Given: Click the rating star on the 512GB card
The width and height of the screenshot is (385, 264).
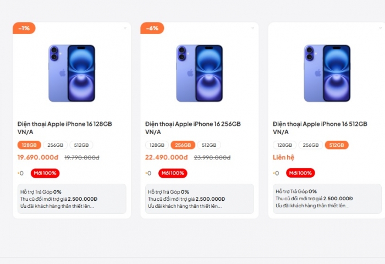Looking at the screenshot, I should pos(274,173).
